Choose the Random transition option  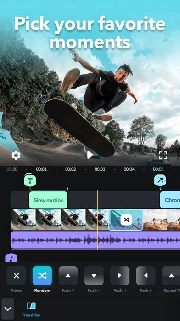pos(42,275)
